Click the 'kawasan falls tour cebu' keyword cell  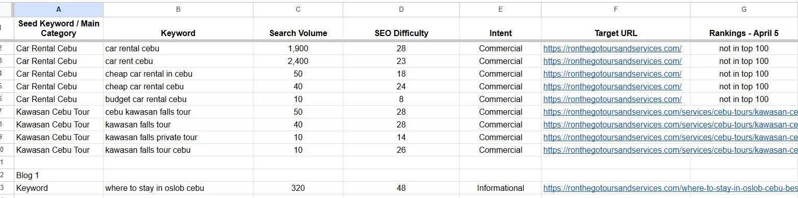tap(178, 150)
